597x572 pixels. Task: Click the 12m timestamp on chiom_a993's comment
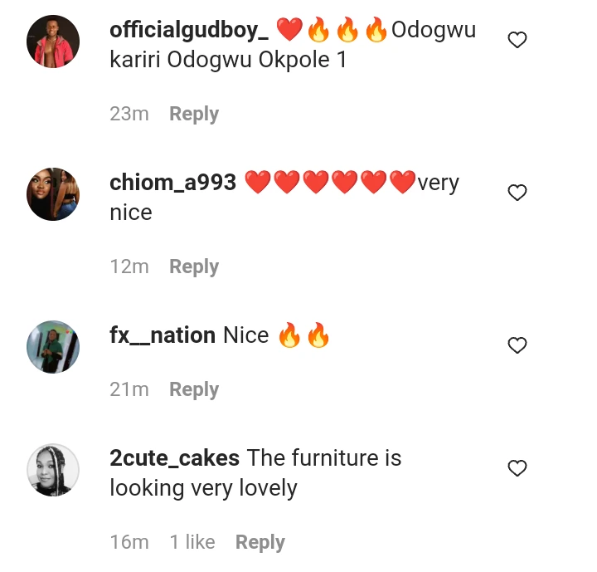[x=129, y=266]
